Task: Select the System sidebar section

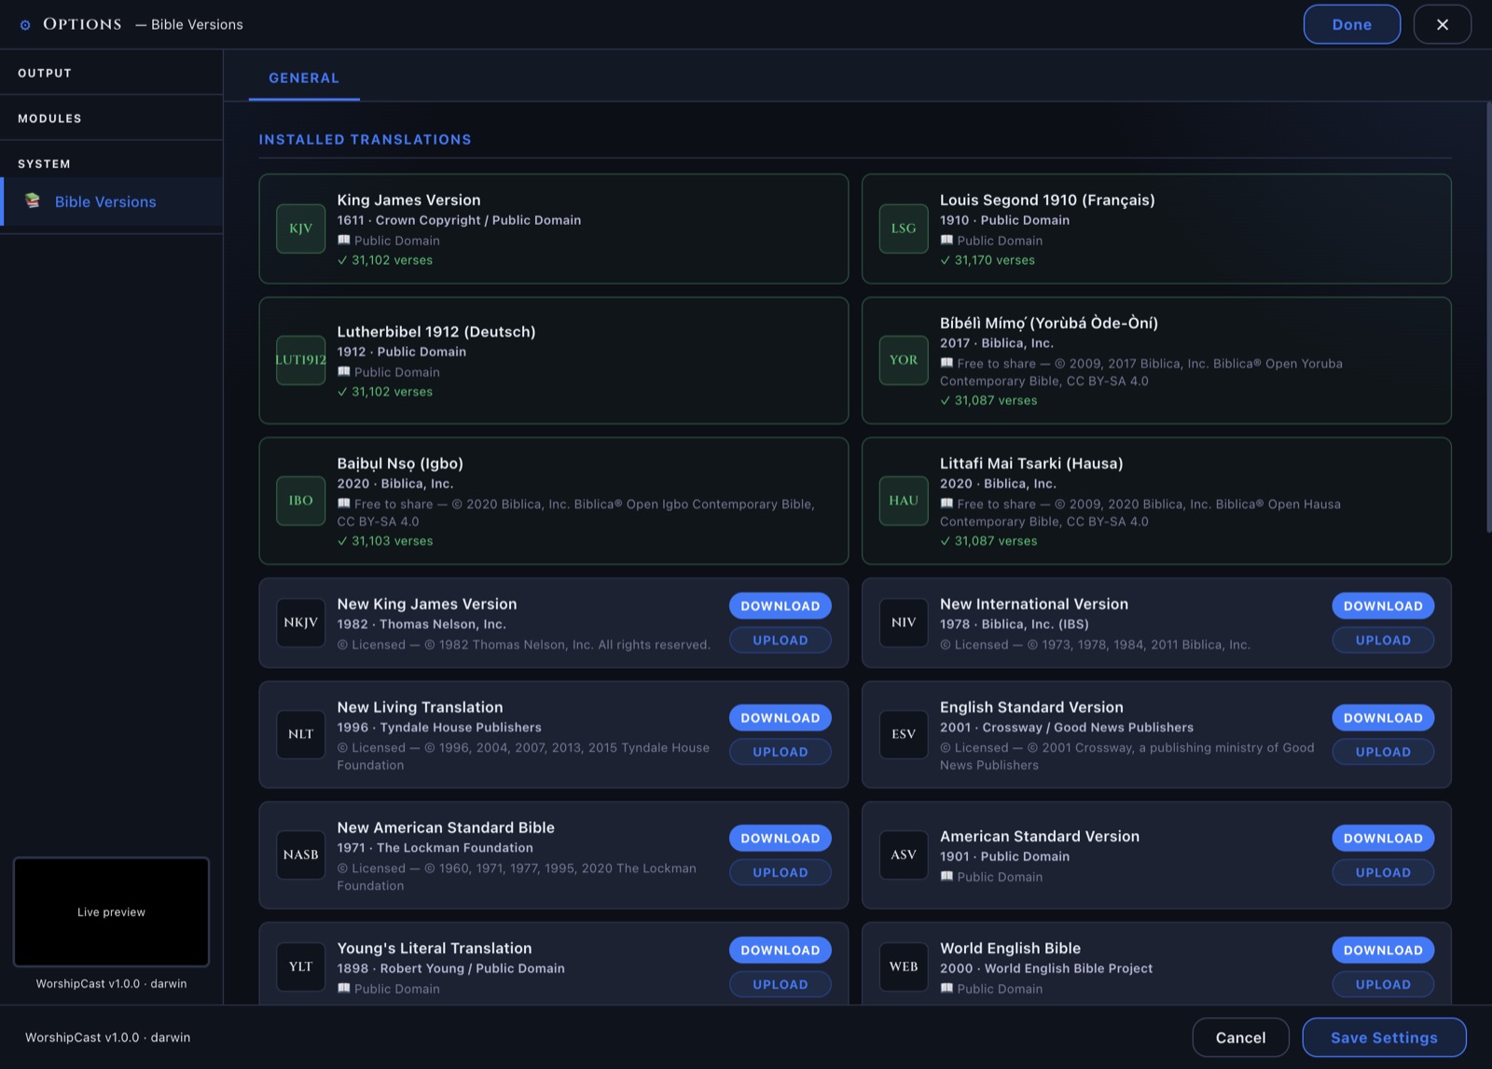Action: pyautogui.click(x=111, y=163)
